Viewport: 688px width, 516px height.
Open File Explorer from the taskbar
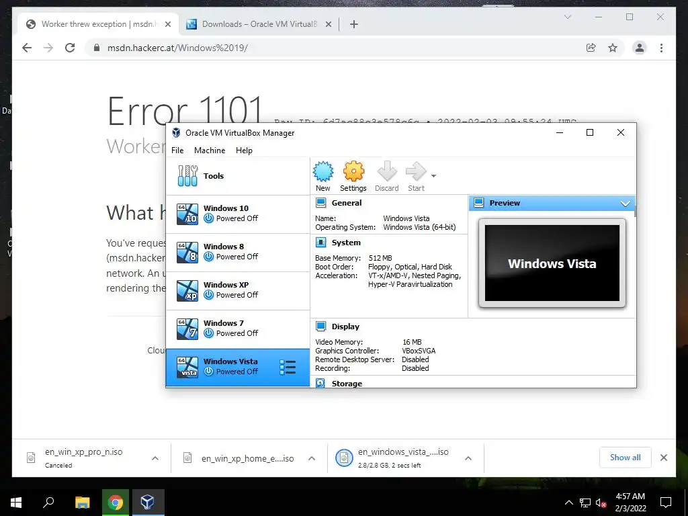pyautogui.click(x=82, y=503)
